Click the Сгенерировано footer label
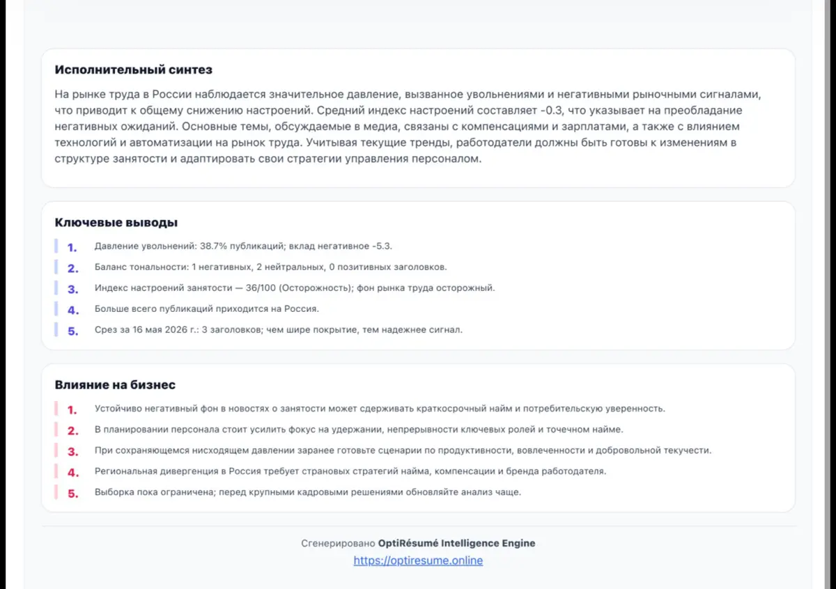Screen dimensions: 836x589 click(x=339, y=543)
